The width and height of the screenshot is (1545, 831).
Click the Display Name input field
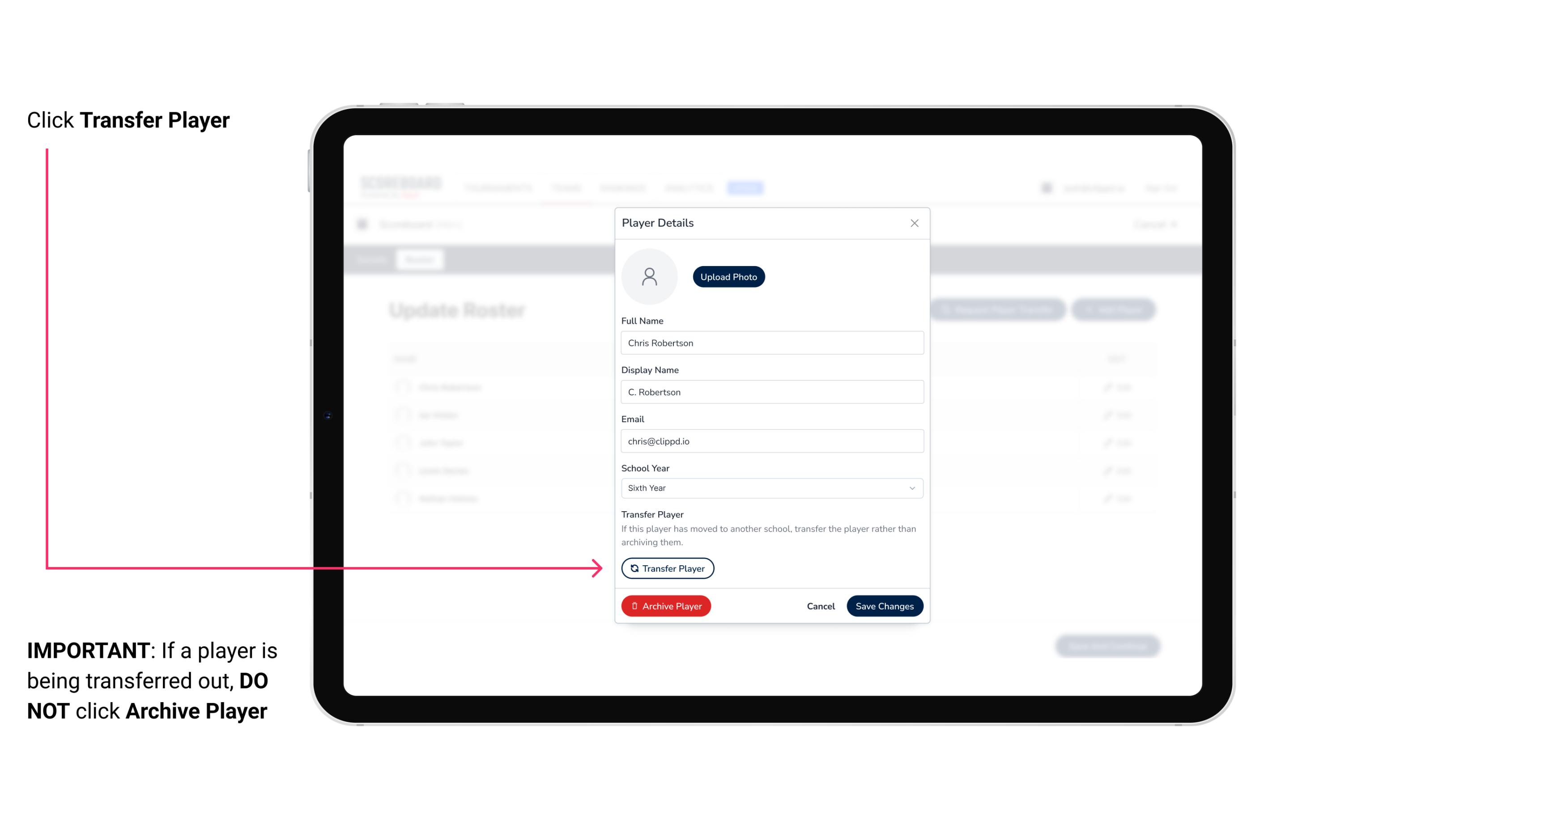pos(771,392)
